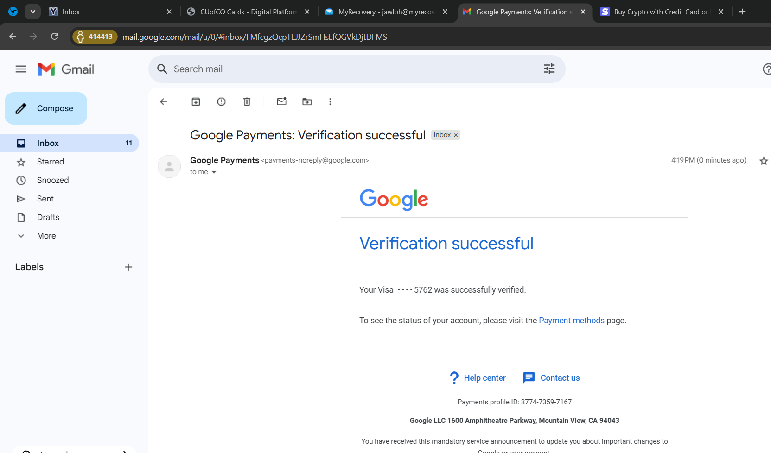
Task: Mark the email as unread
Action: tap(281, 102)
